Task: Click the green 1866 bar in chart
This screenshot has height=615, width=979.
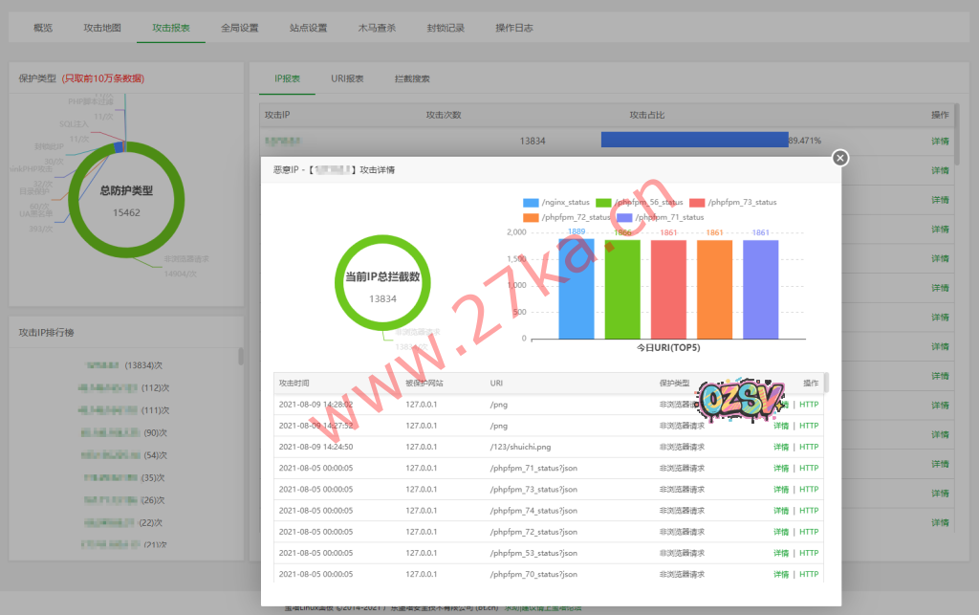Action: click(622, 289)
